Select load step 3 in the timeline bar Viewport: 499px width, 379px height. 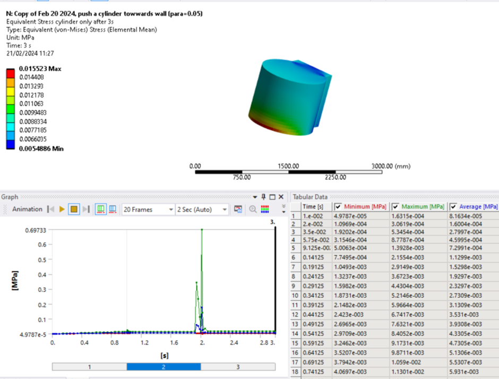[x=238, y=367]
